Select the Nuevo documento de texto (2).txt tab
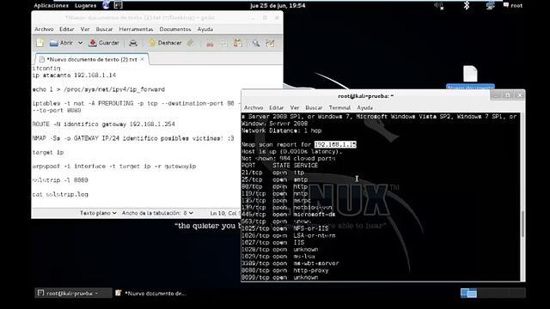Viewport: 550px width, 309px height. 92,59
